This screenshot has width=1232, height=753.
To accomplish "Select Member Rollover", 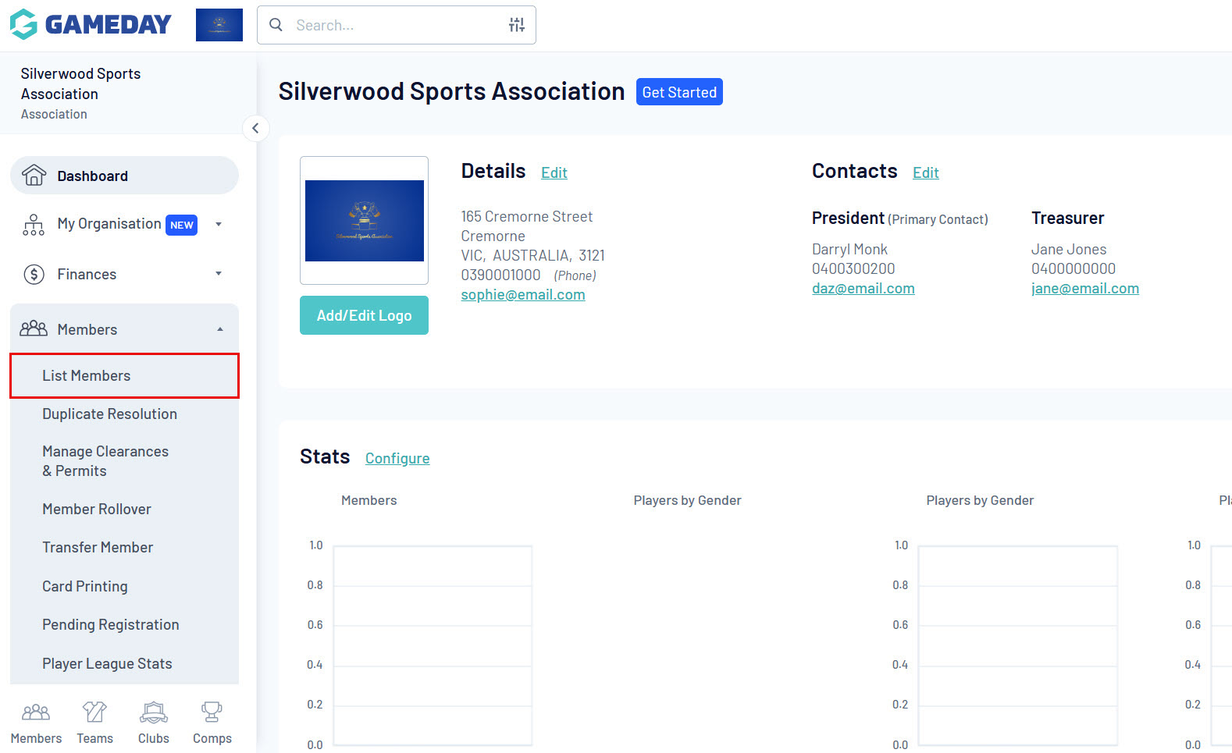I will coord(97,510).
